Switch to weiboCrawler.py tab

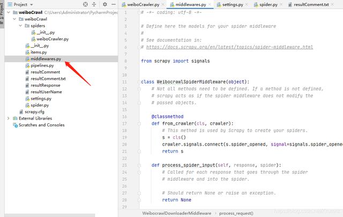pos(143,4)
